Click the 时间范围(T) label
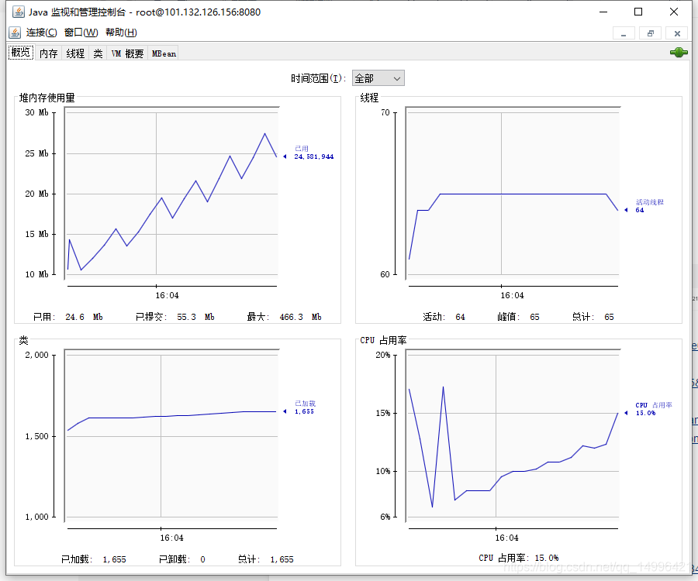The height and width of the screenshot is (581, 698). click(x=318, y=79)
